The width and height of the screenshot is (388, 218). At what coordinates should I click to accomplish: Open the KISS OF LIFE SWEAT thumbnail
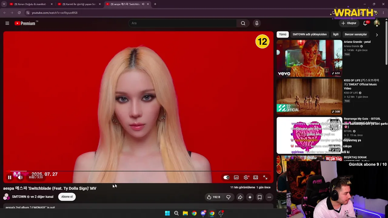pyautogui.click(x=309, y=97)
